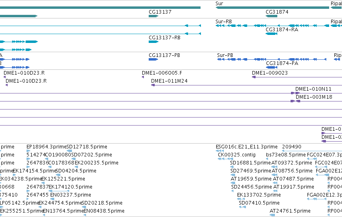Image resolution: width=342 pixels, height=217 pixels.
Task: Click the 514274 EST label
Action: click(36, 155)
